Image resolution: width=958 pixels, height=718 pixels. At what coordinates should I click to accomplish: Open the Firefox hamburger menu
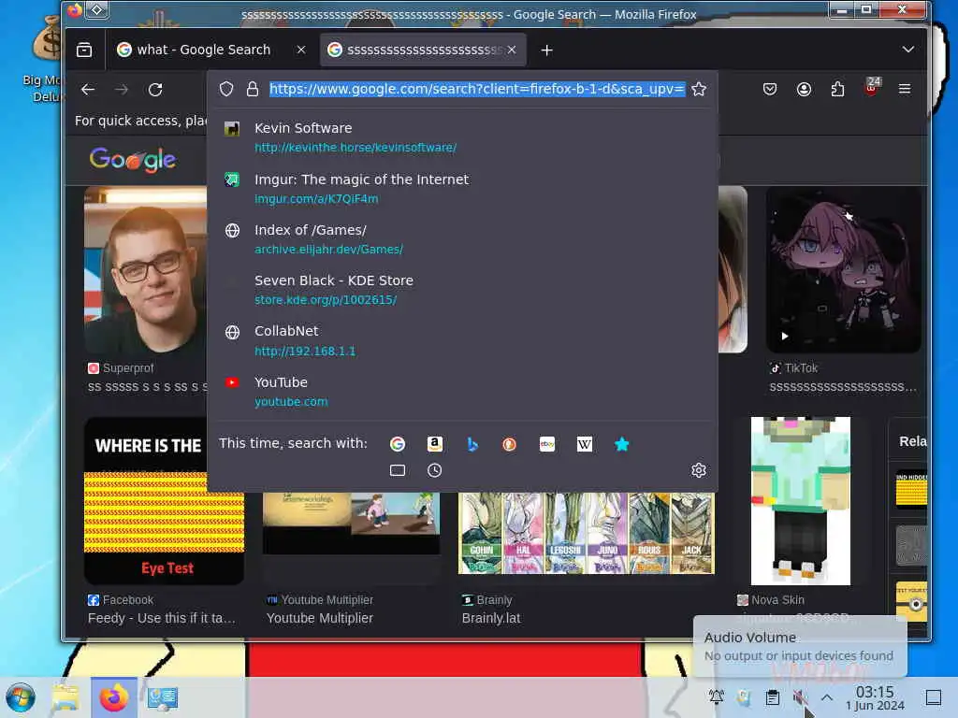click(x=905, y=89)
